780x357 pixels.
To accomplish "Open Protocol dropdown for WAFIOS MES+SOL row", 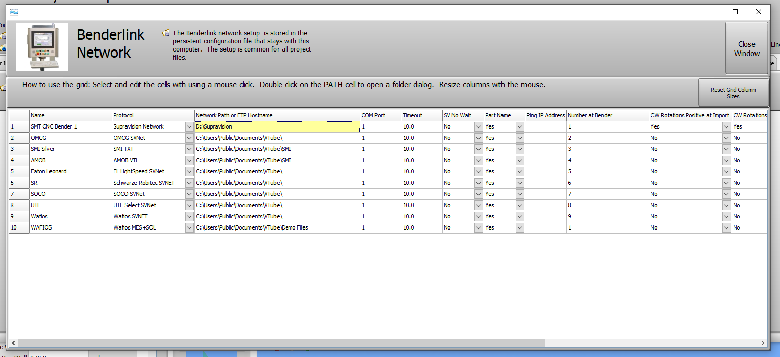I will coord(189,227).
